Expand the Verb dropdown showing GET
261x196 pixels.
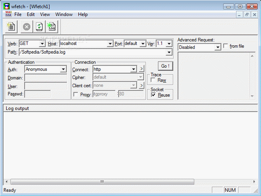42,44
